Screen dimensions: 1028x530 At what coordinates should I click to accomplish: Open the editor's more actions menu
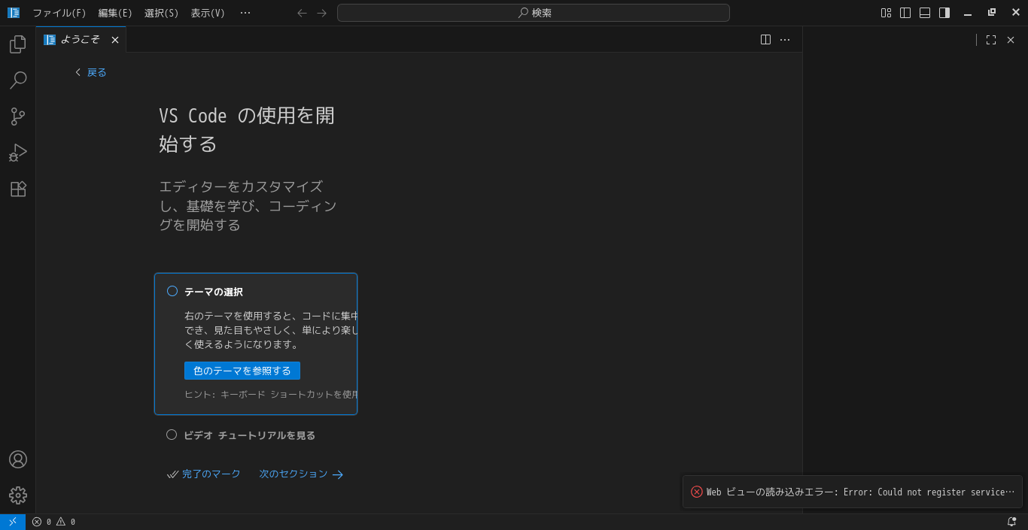point(785,40)
